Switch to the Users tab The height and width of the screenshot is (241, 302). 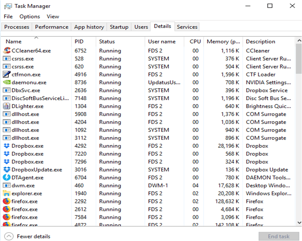(141, 27)
